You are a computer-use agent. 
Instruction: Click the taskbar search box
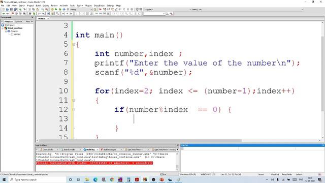click(37, 179)
